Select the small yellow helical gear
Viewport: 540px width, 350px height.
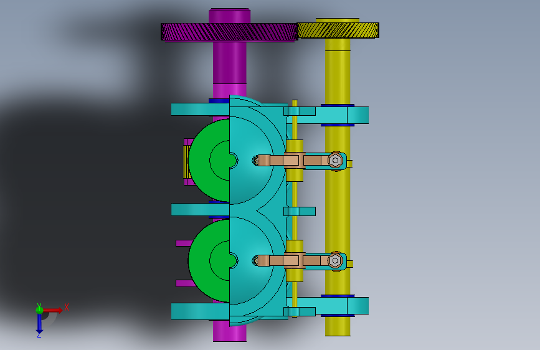coord(338,30)
